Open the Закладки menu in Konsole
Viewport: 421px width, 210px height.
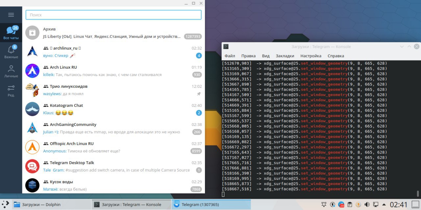coord(285,56)
